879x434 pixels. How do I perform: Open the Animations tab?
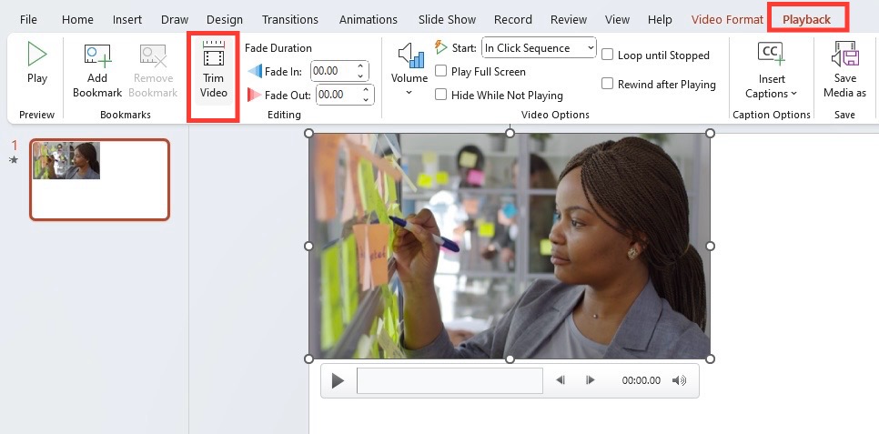pos(369,20)
